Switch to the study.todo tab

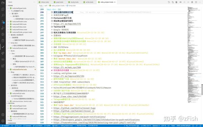point(73,2)
